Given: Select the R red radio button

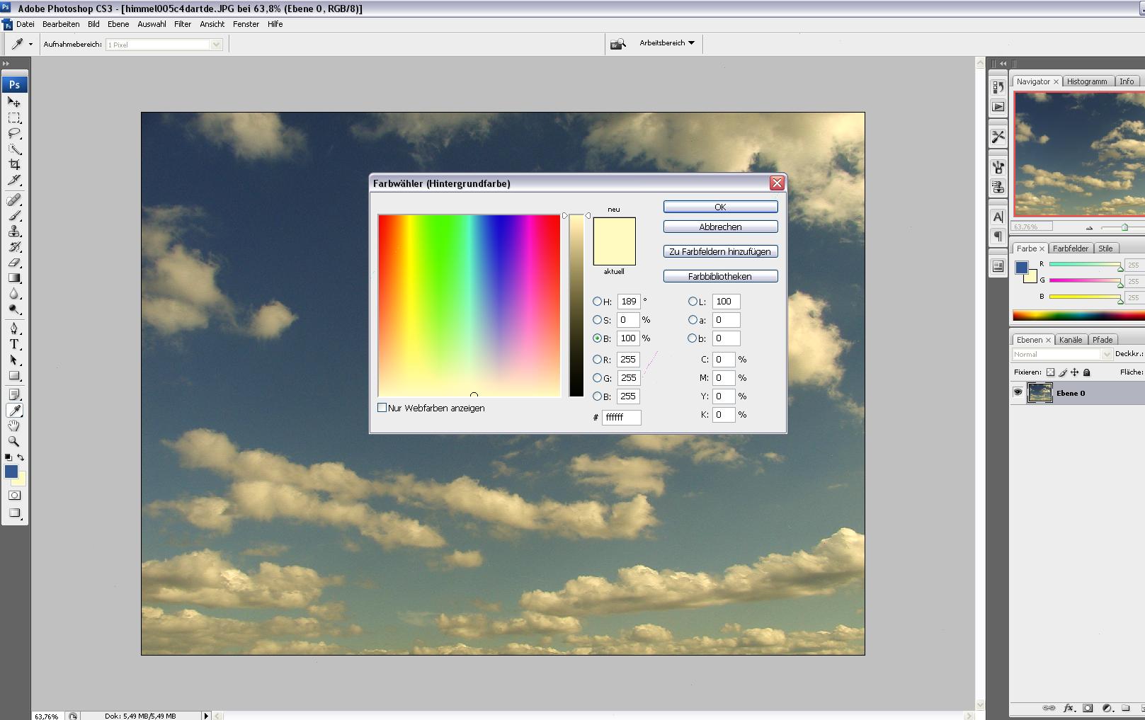Looking at the screenshot, I should [x=597, y=360].
